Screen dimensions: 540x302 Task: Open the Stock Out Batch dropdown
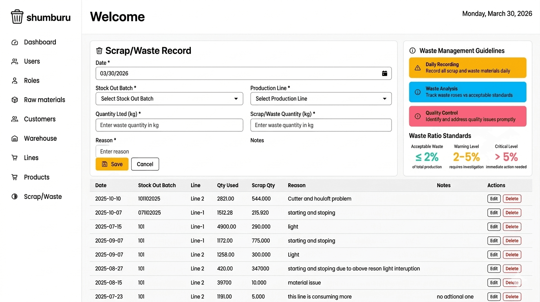[x=169, y=99]
